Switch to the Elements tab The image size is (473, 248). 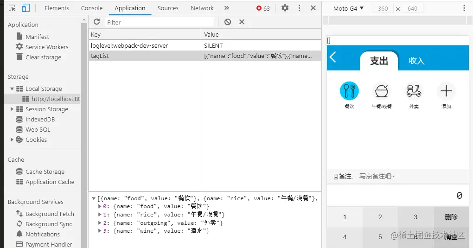57,8
